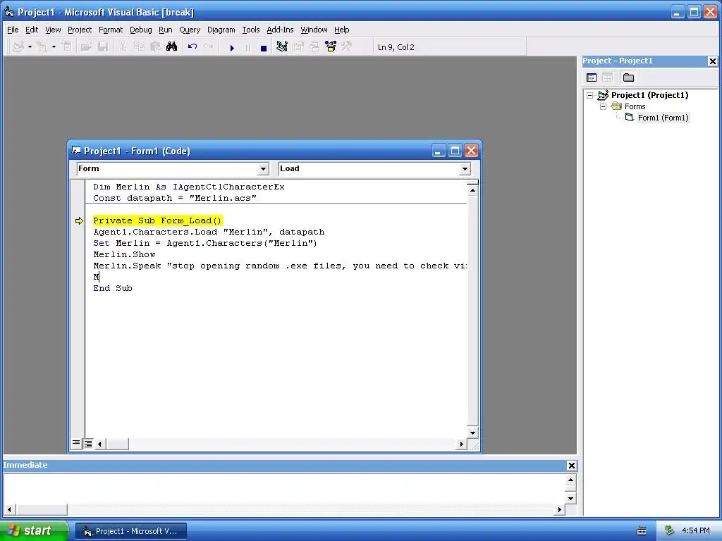This screenshot has height=541, width=722.
Task: Click the 'Const datapath' declaration line
Action: (175, 198)
